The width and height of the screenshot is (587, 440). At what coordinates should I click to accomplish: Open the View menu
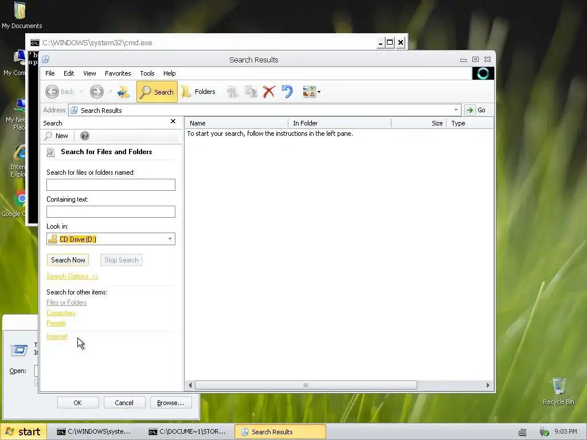89,73
